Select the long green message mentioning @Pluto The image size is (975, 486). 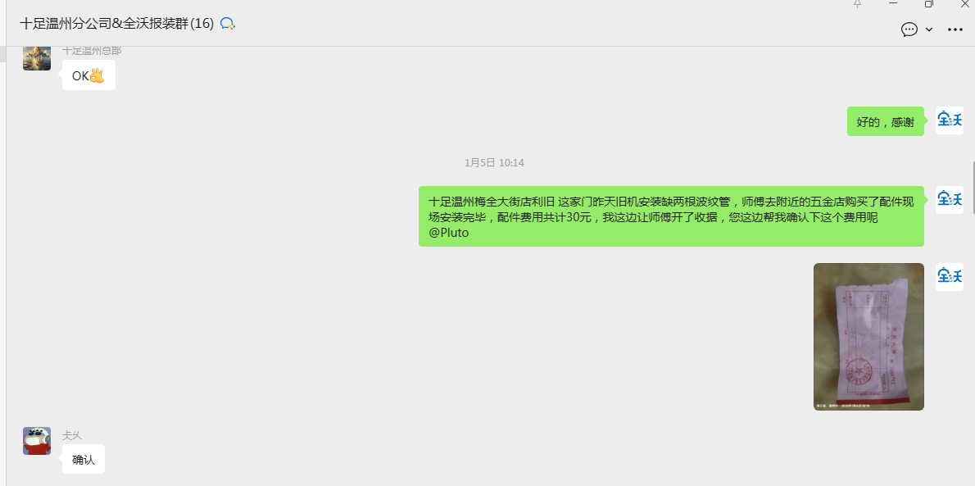pyautogui.click(x=670, y=216)
